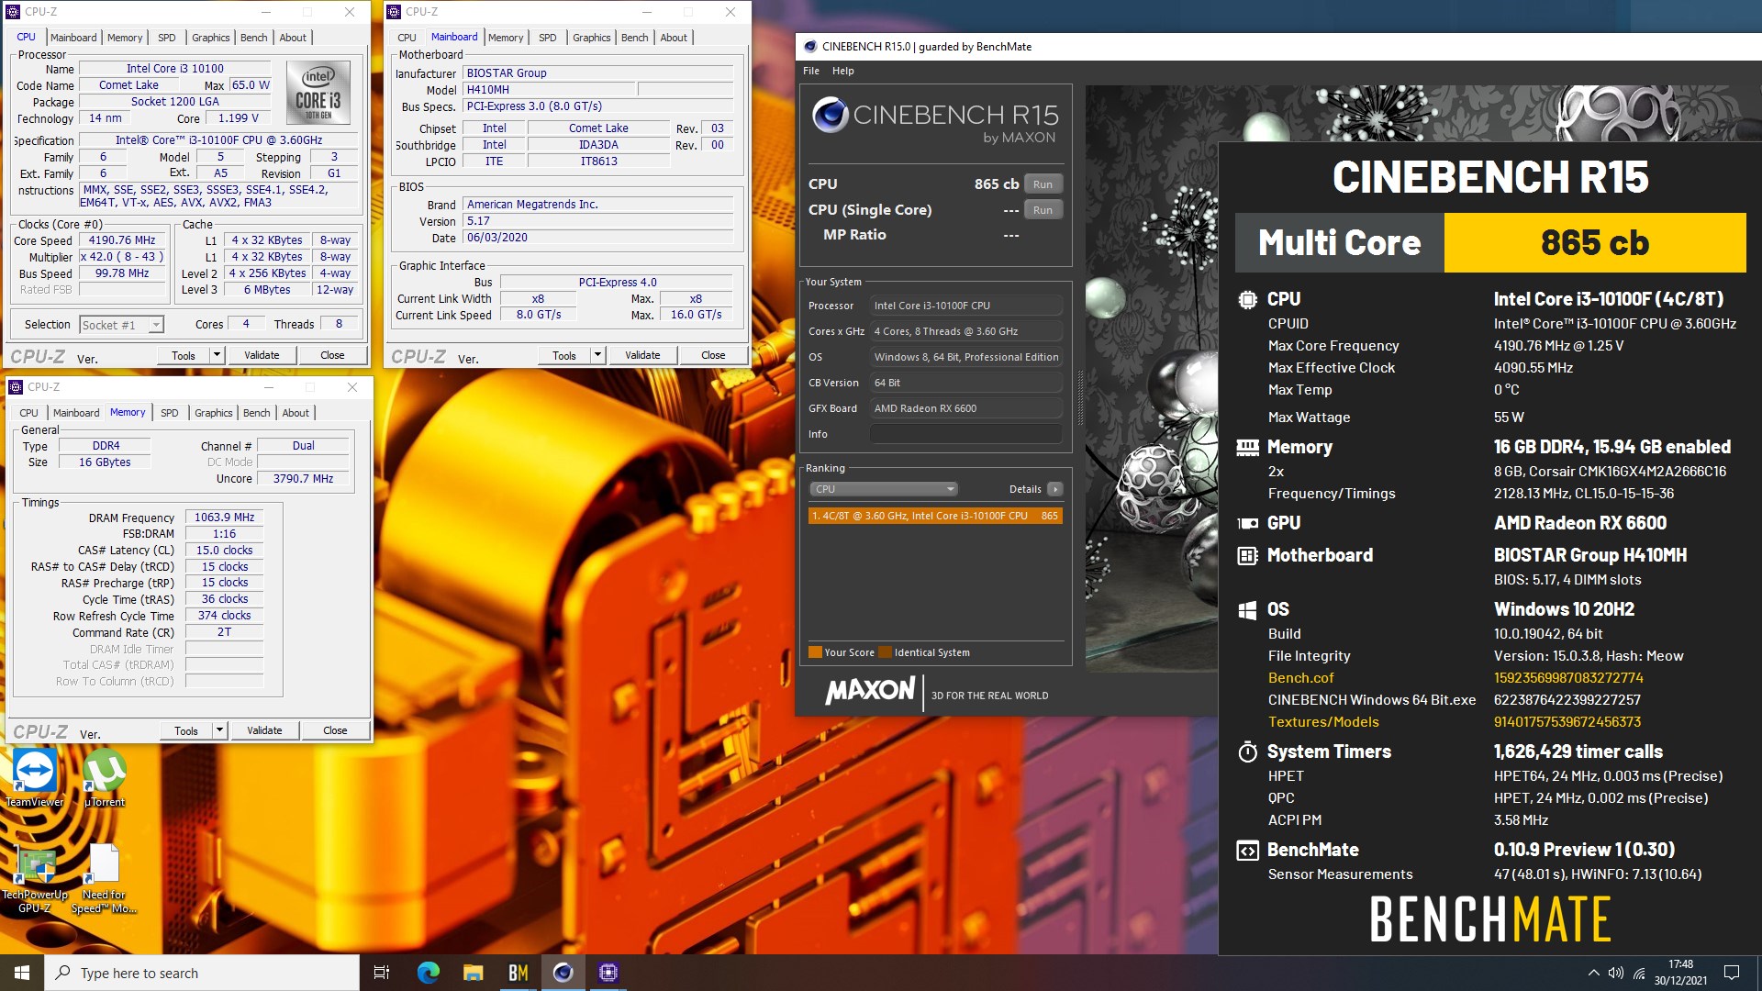
Task: Click the Cinebench Info input field
Action: pyautogui.click(x=966, y=434)
